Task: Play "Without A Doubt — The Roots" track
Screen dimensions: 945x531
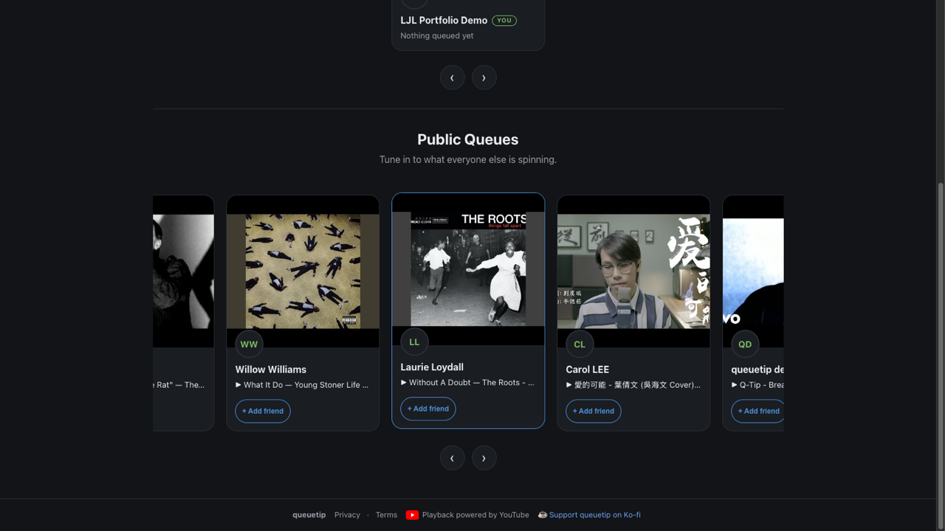Action: (467, 383)
